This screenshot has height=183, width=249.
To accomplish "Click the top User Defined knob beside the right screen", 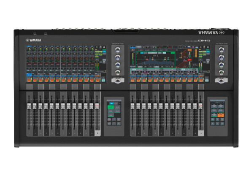I will coord(222,49).
